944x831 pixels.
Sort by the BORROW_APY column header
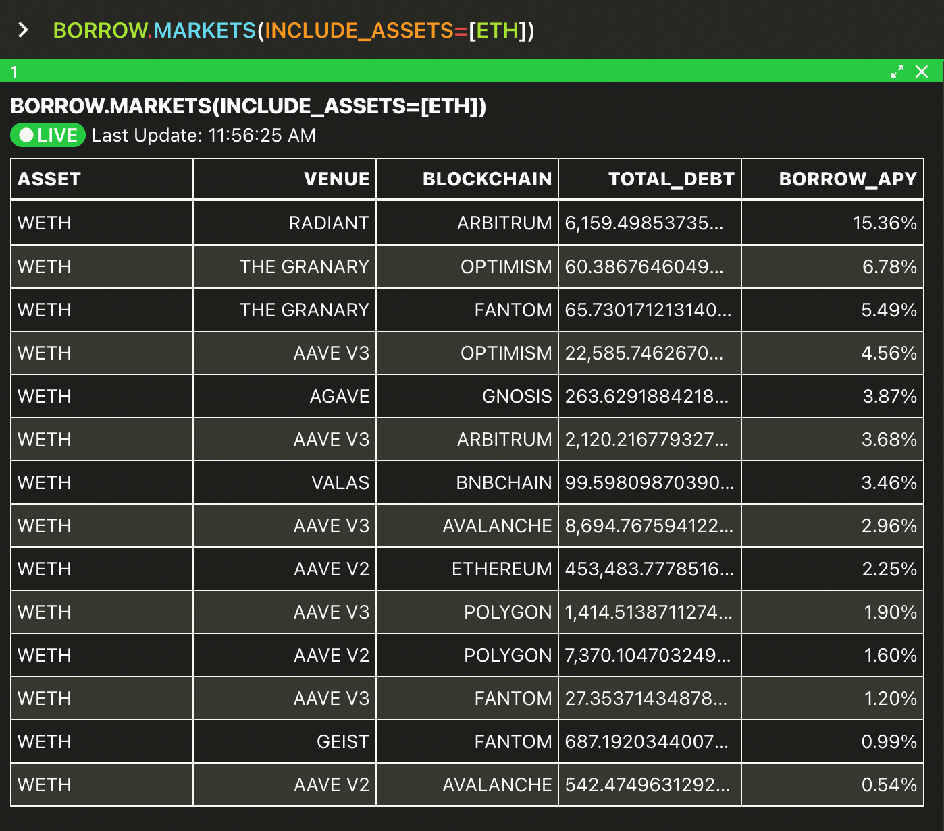[833, 179]
